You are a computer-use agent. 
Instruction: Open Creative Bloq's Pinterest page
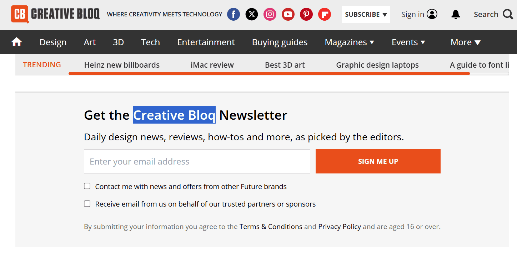306,14
